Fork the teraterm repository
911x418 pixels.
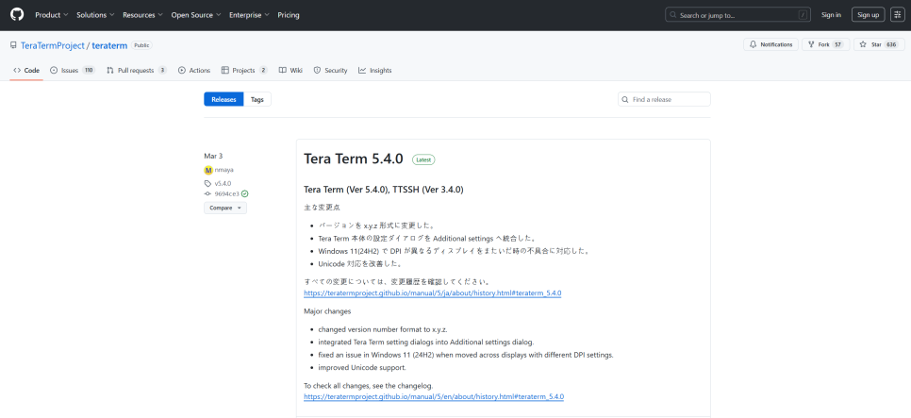825,44
